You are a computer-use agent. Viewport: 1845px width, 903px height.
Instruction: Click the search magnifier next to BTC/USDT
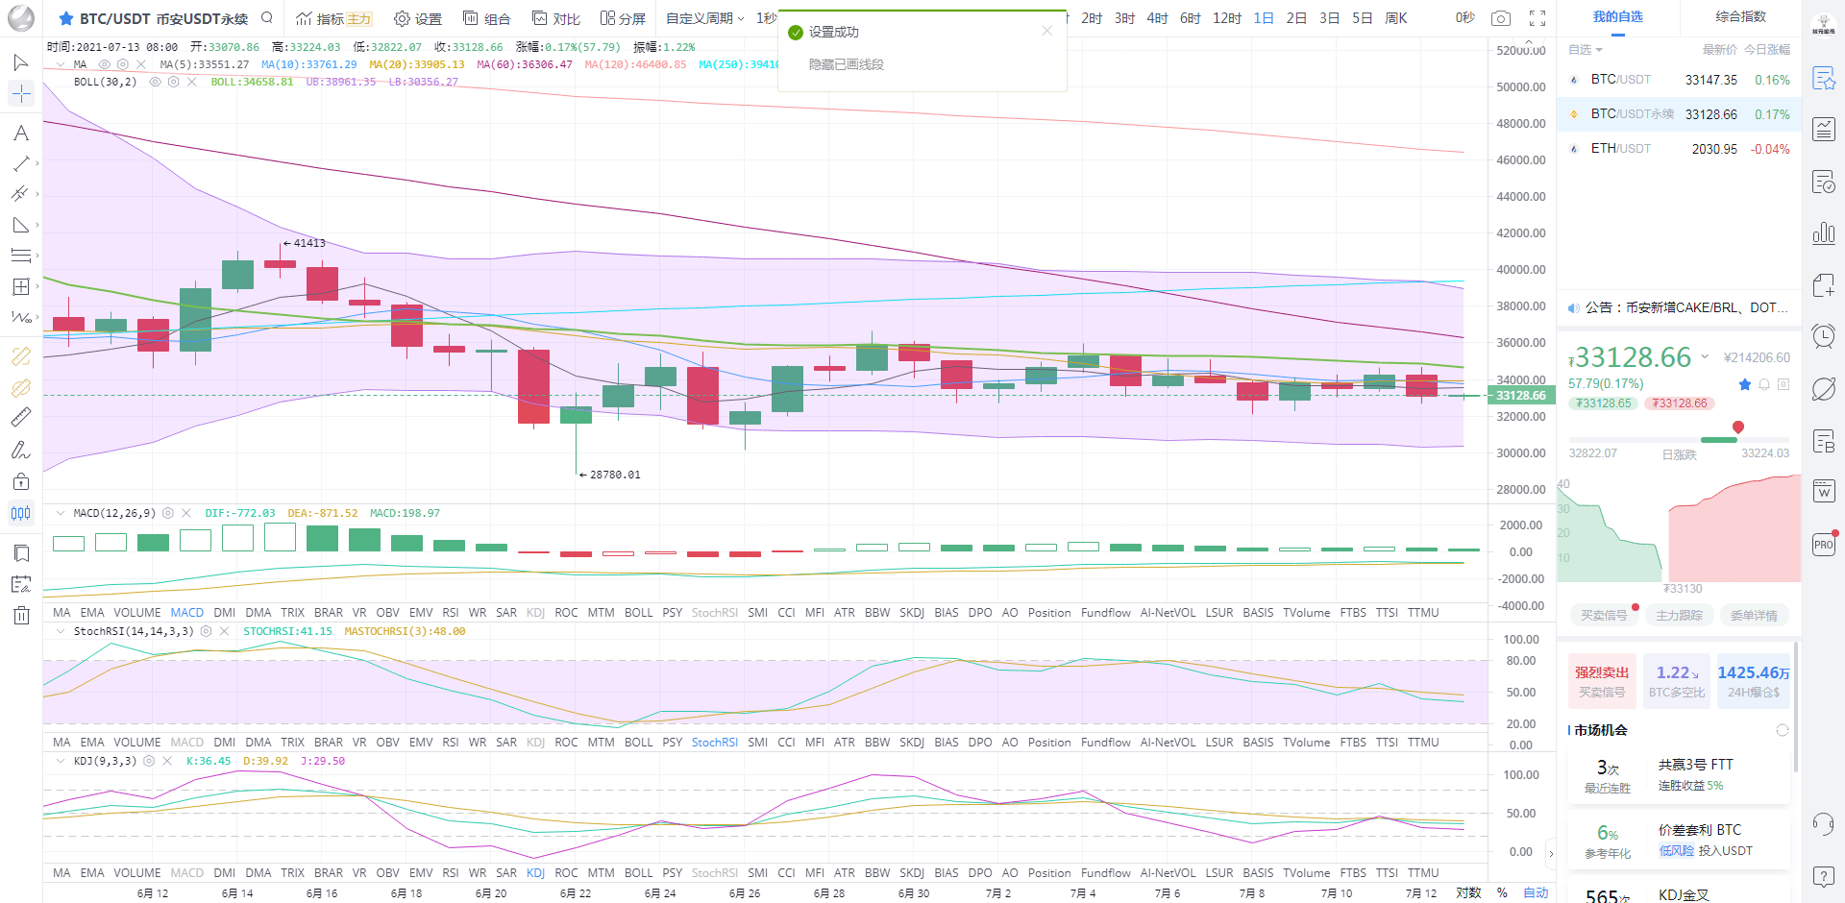point(267,17)
